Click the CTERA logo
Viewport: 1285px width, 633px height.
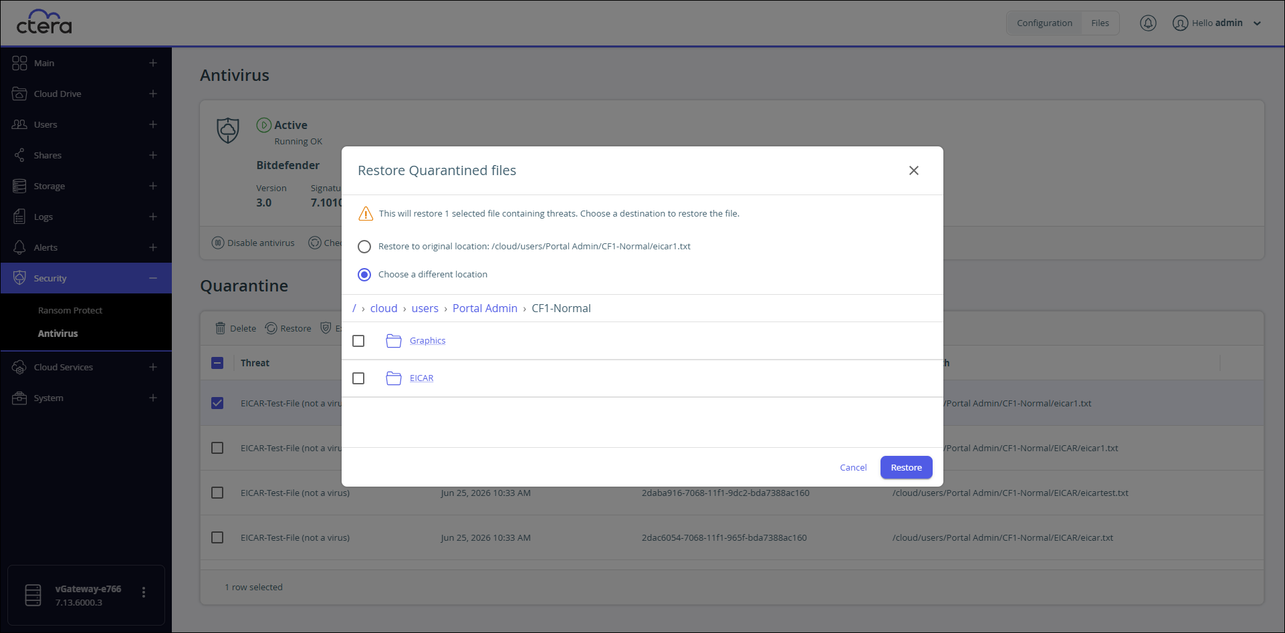pos(44,22)
